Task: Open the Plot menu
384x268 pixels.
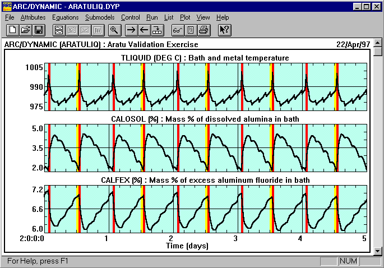Action: 185,17
